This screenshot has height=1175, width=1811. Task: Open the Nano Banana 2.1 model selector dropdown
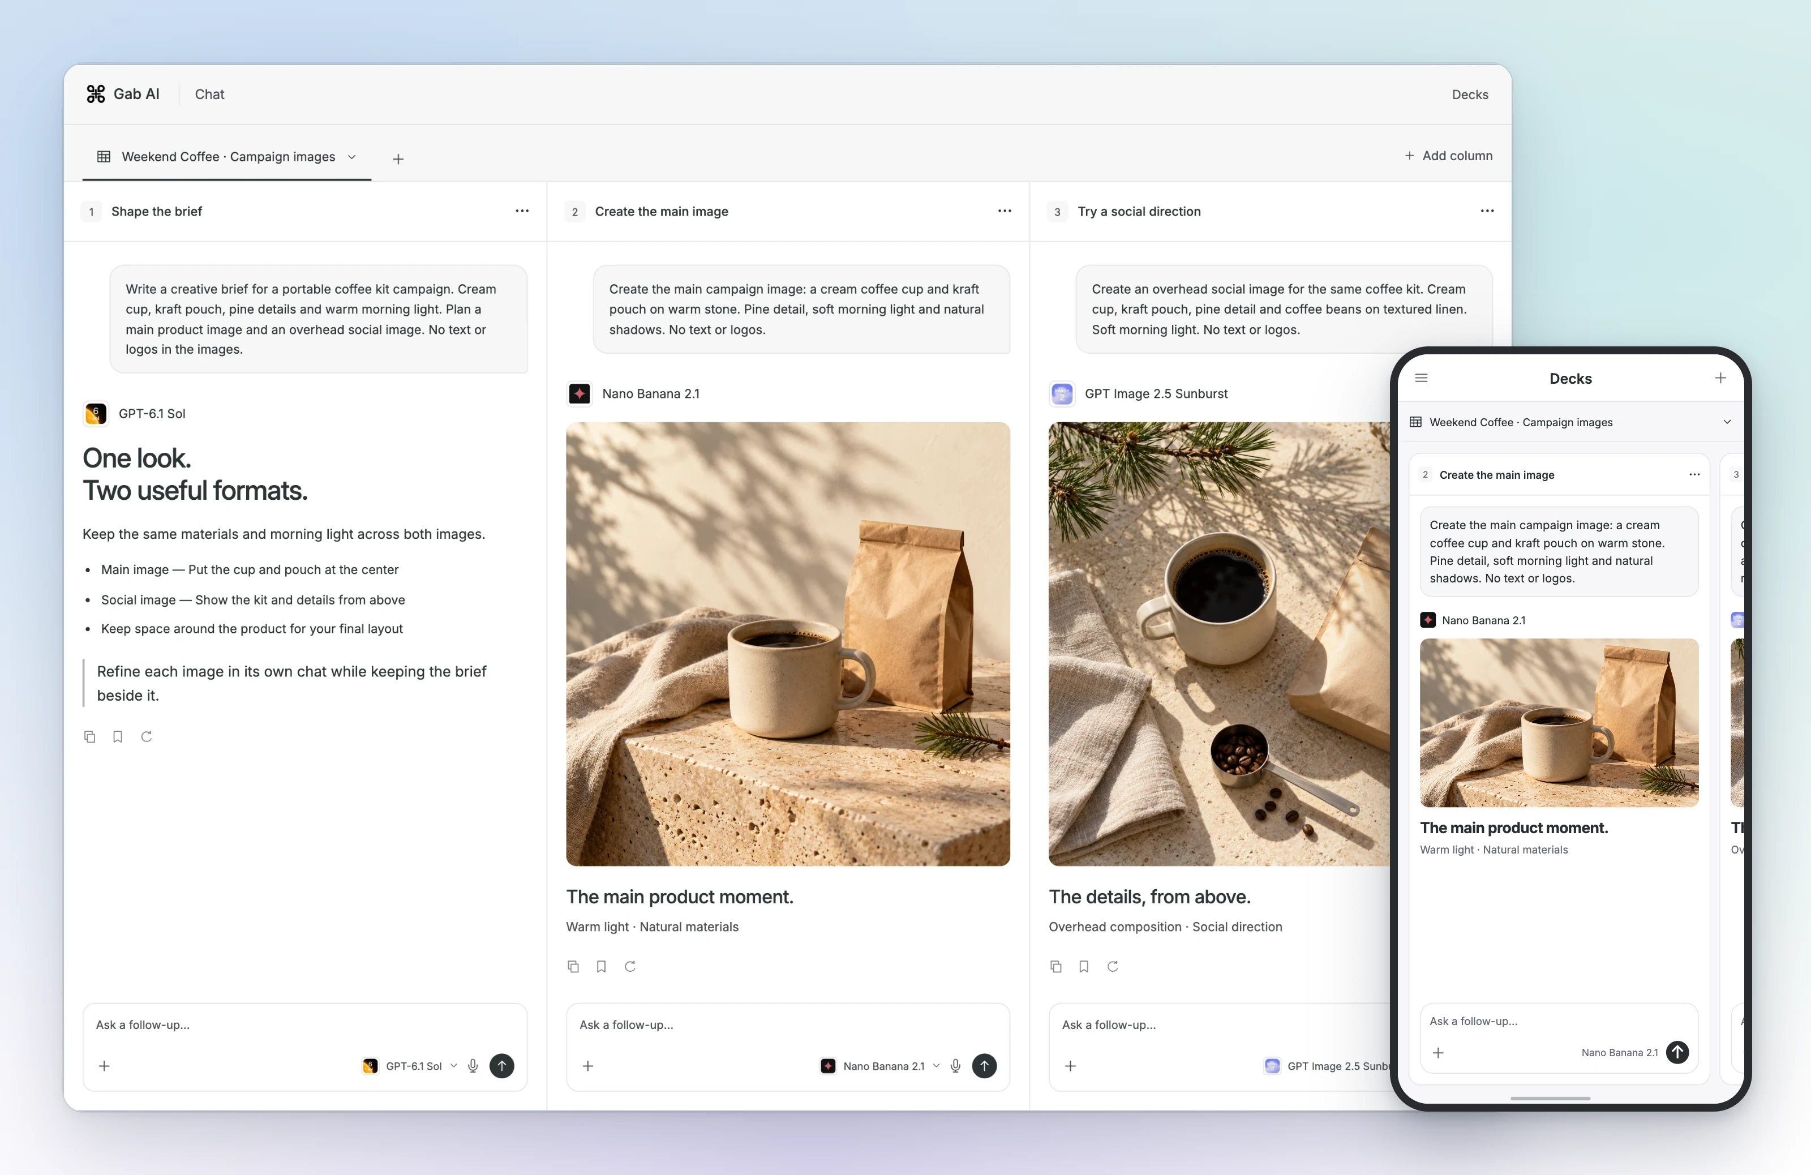click(x=881, y=1065)
